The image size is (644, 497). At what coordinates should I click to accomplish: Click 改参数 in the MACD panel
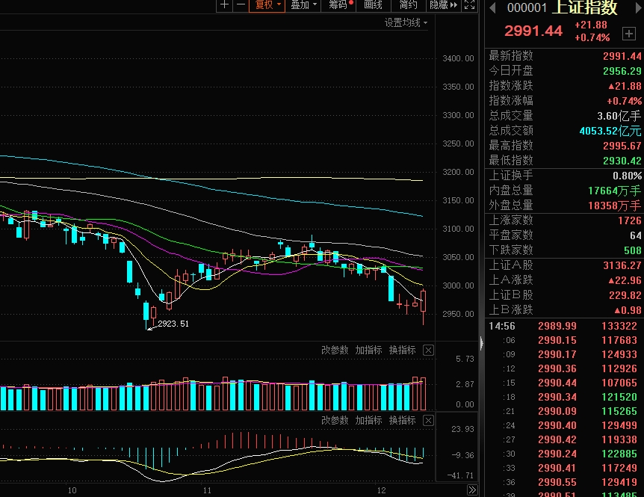point(334,420)
